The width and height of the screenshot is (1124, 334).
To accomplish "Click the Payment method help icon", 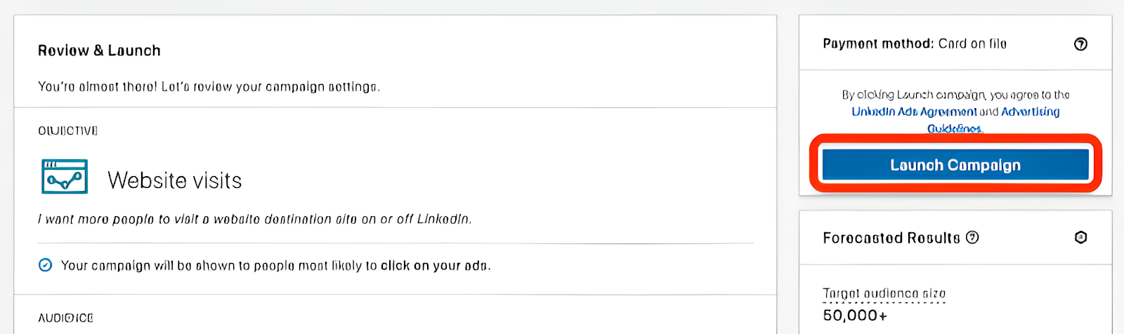I will [1080, 44].
